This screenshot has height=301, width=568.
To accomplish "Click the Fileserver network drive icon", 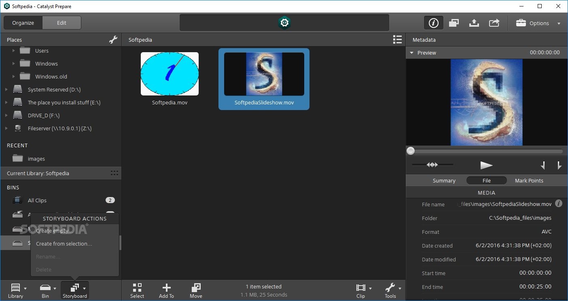I will (17, 128).
